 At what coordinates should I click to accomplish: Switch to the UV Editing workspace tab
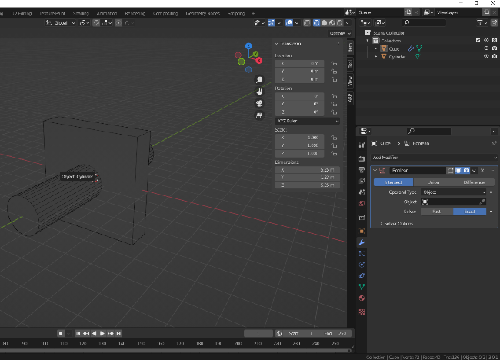coord(22,13)
